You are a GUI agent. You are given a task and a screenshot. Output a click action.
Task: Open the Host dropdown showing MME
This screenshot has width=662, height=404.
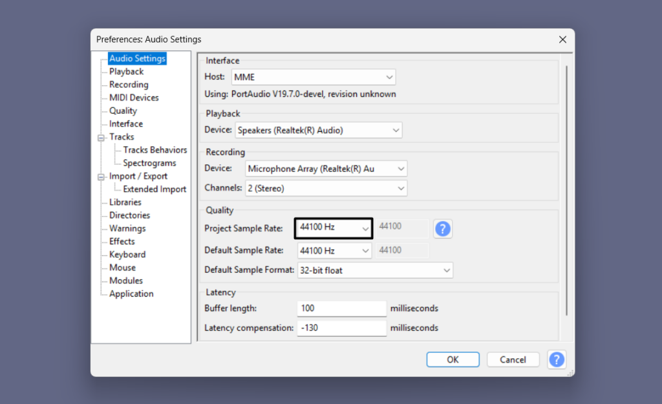(x=314, y=78)
